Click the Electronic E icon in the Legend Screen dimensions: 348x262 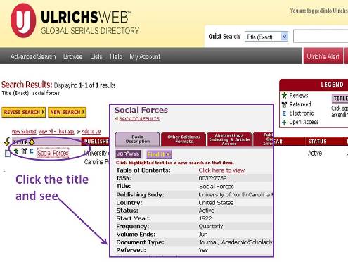(x=284, y=113)
